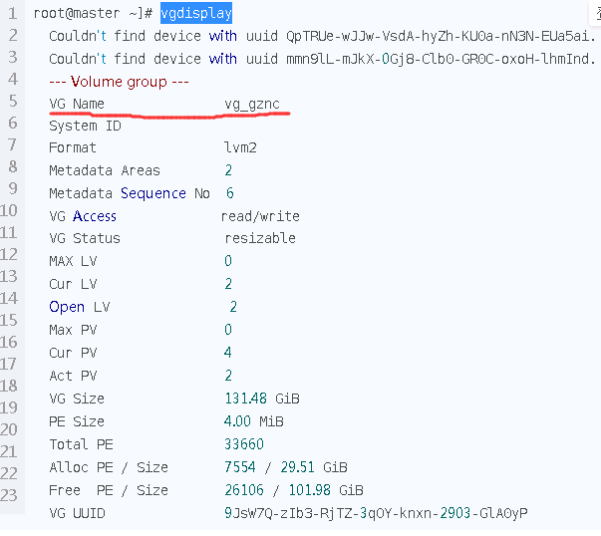Click the Metadata Sequence No label
The image size is (601, 536).
pos(130,193)
